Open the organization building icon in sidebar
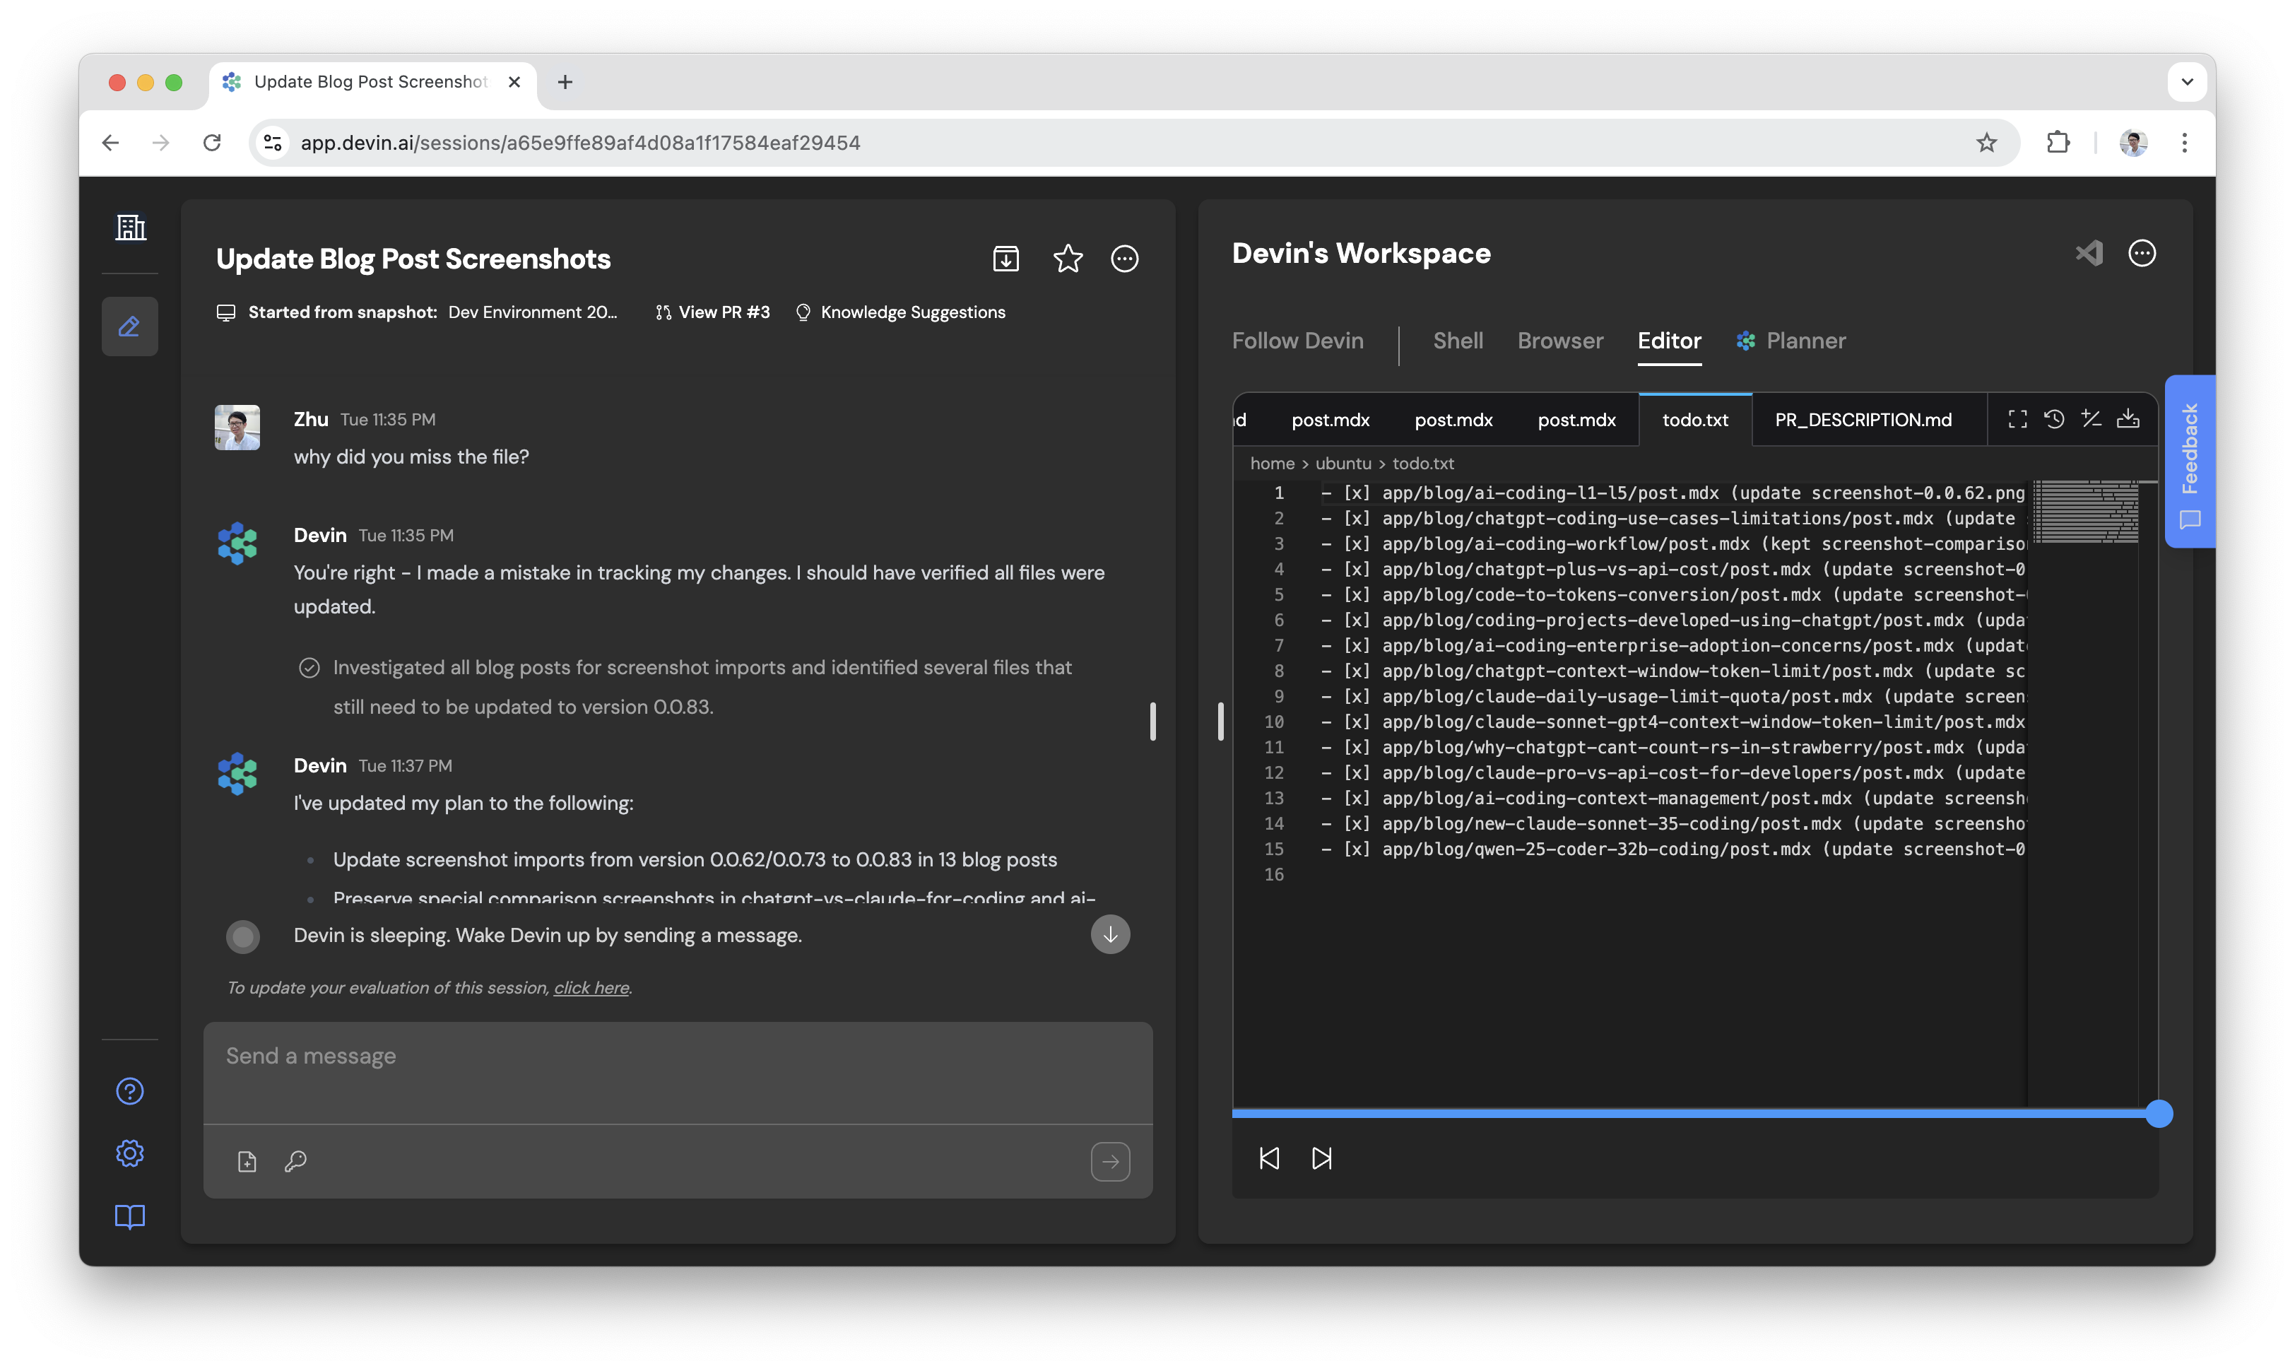The width and height of the screenshot is (2295, 1371). 130,228
